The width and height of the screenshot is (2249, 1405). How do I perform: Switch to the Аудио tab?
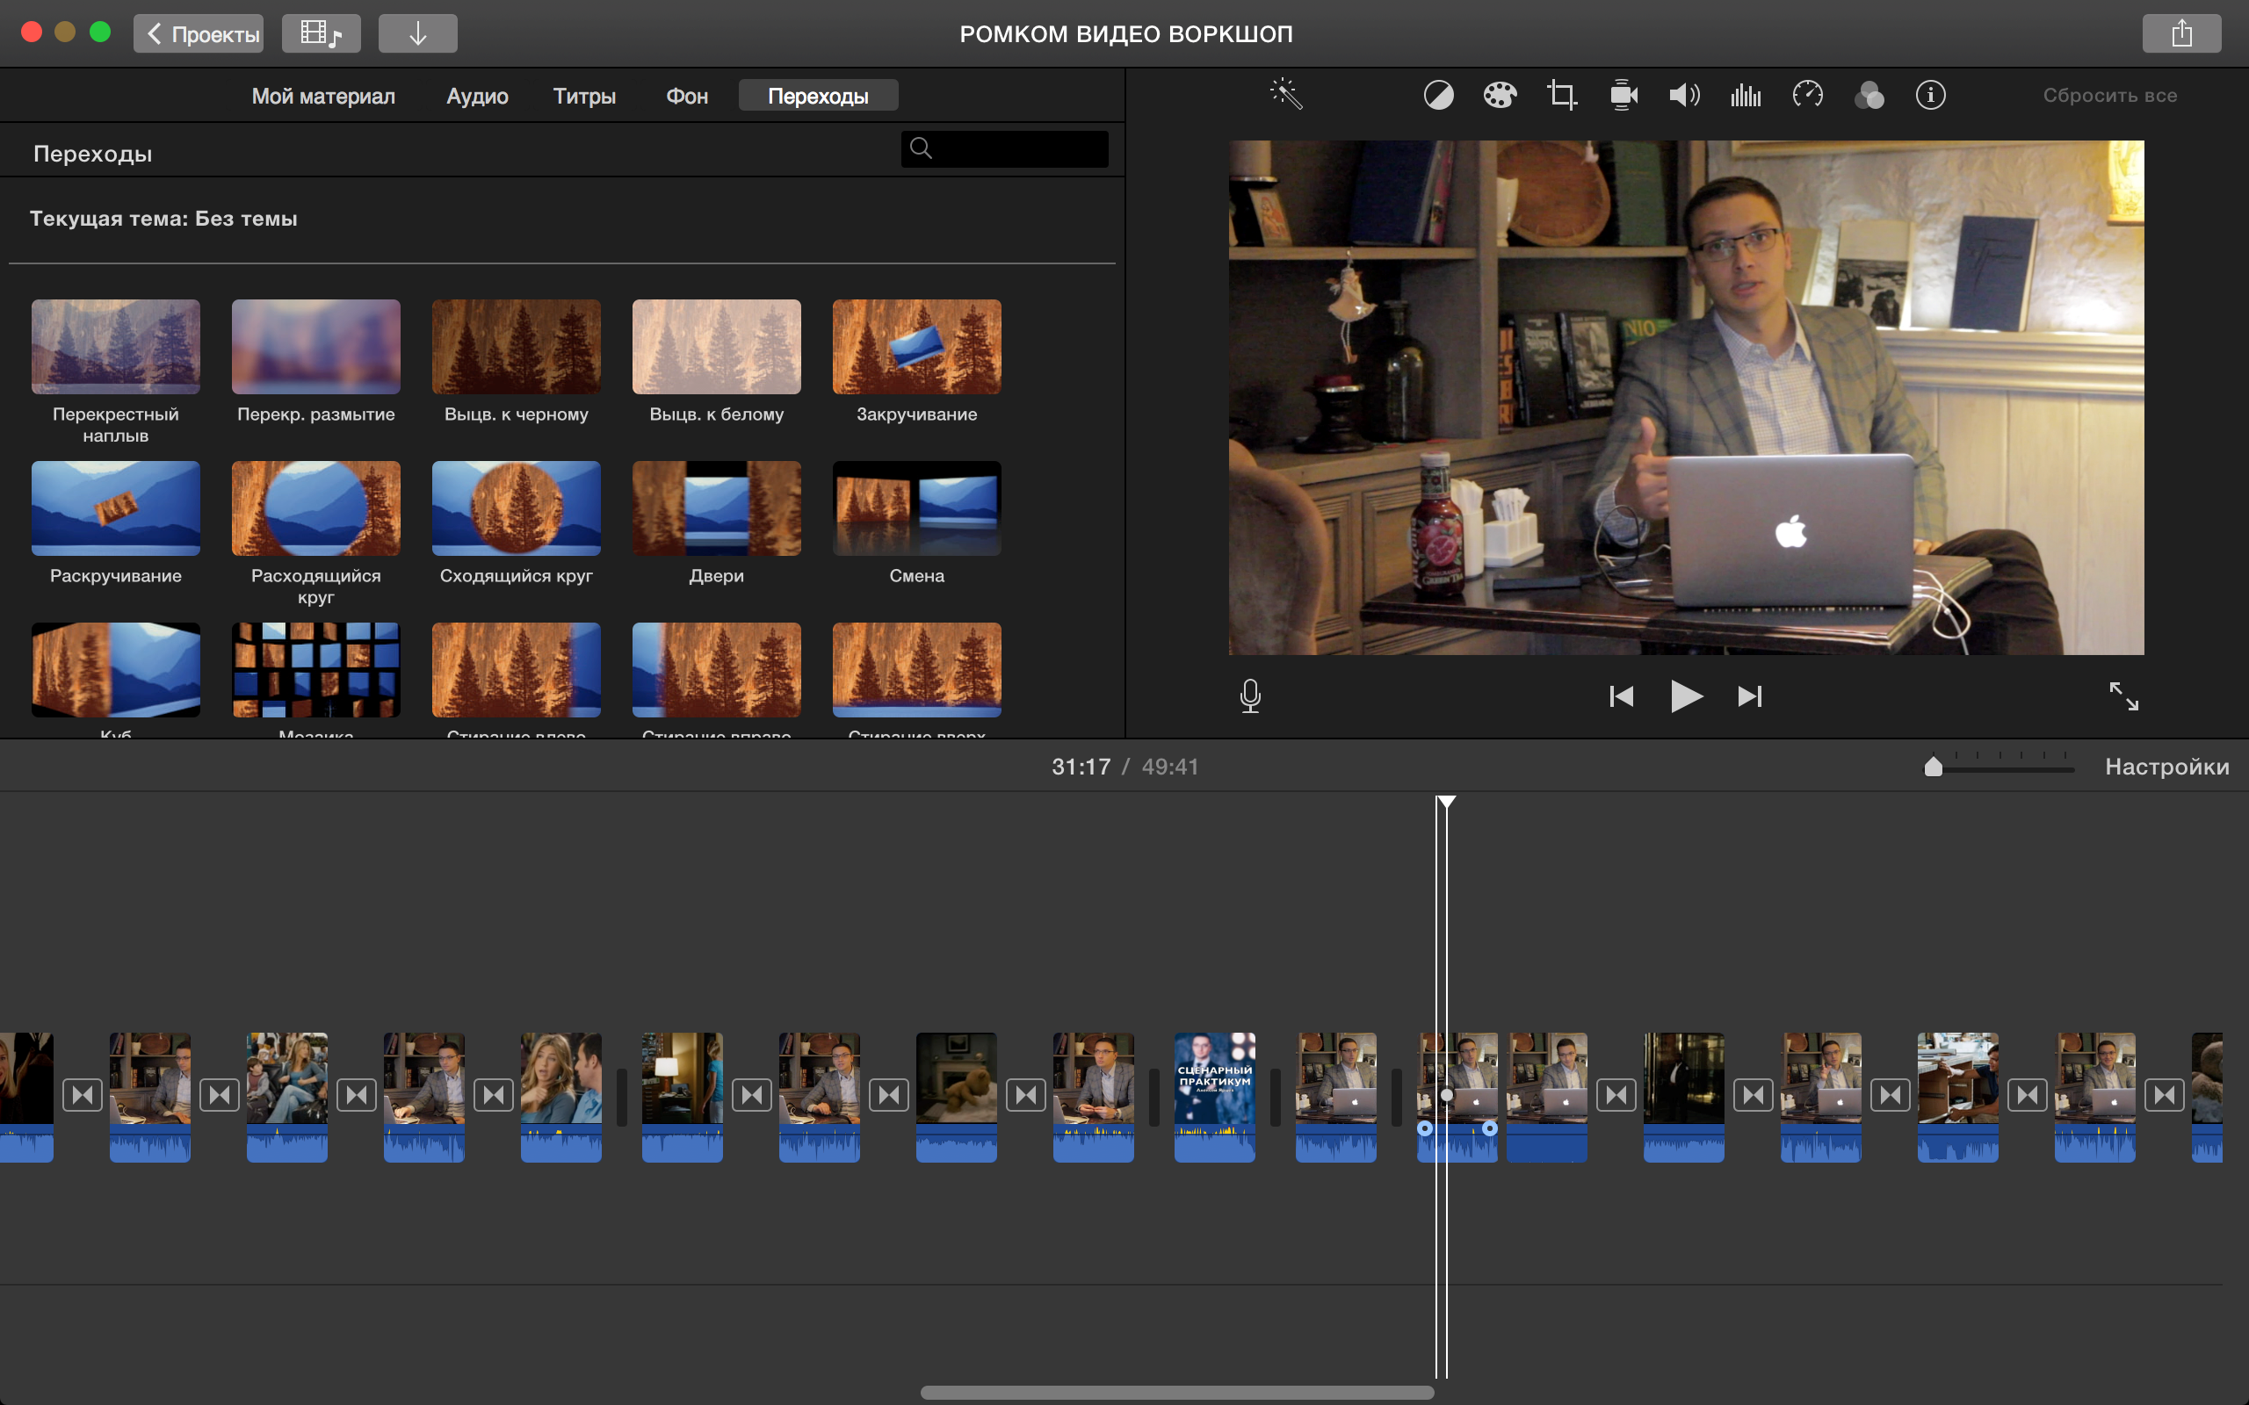[477, 96]
